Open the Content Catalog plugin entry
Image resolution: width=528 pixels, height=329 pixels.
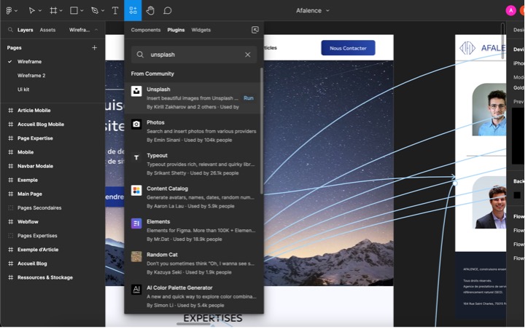194,197
